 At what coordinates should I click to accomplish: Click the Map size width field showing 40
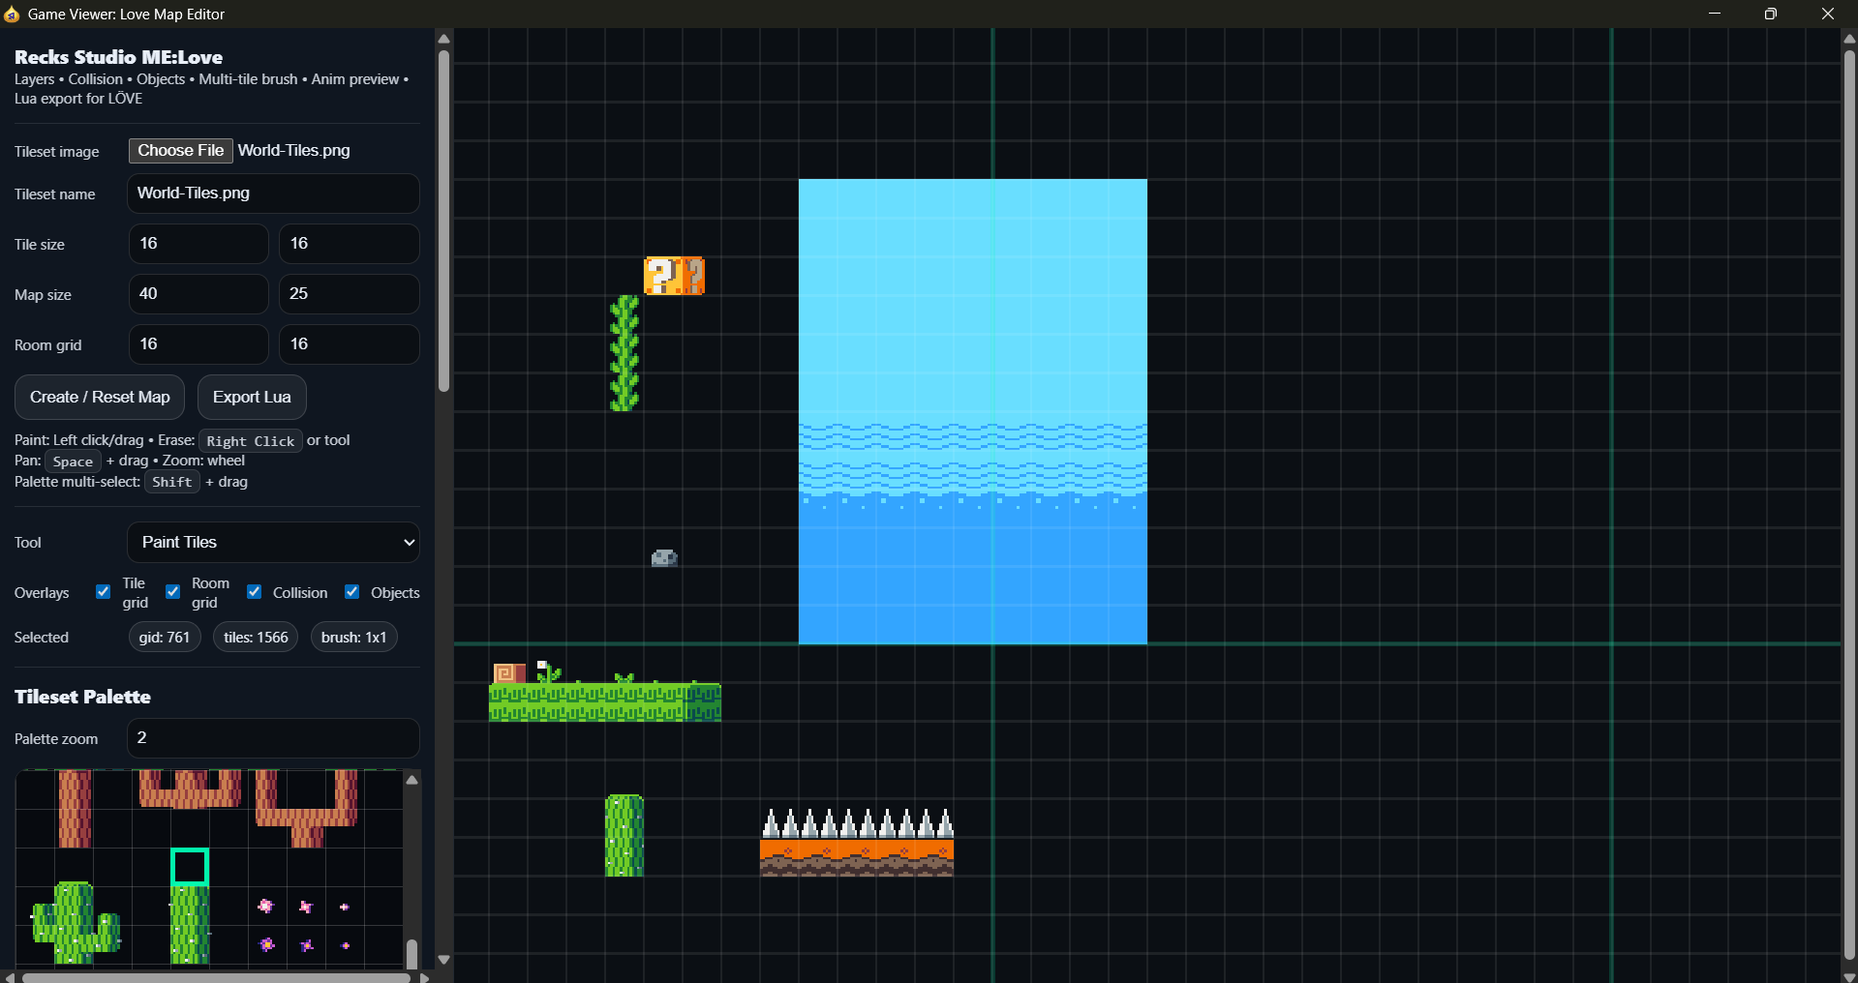[x=198, y=294]
